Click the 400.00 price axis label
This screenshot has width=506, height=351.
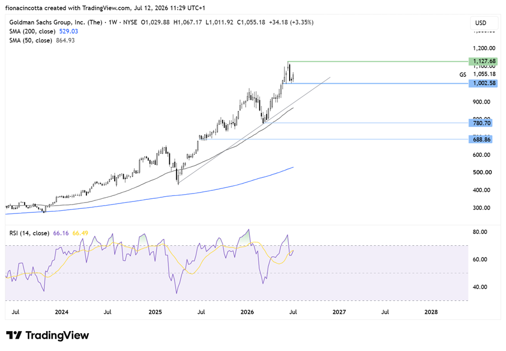481,190
